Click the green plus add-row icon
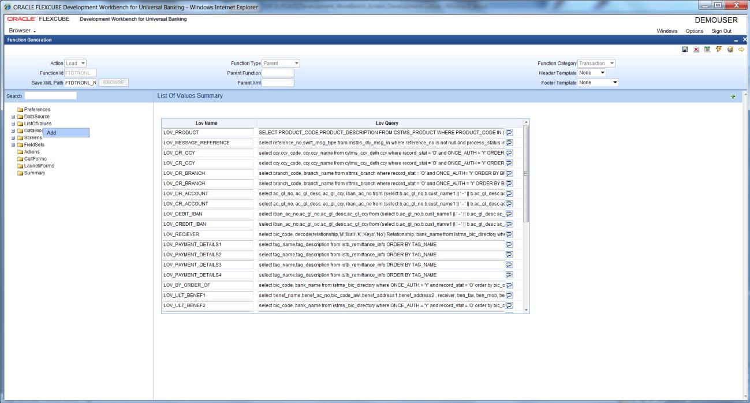750x403 pixels. tap(733, 96)
